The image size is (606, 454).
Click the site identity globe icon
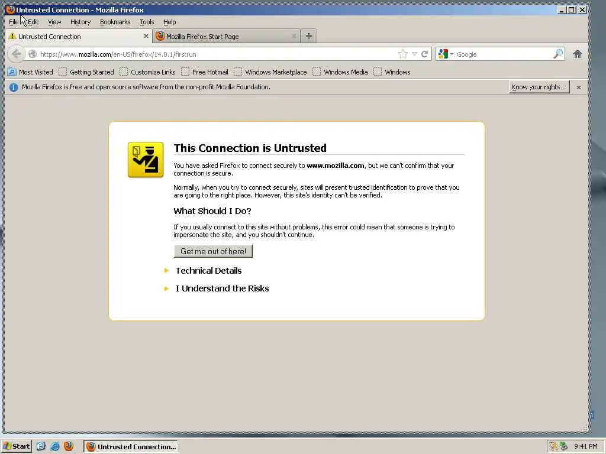[x=33, y=54]
